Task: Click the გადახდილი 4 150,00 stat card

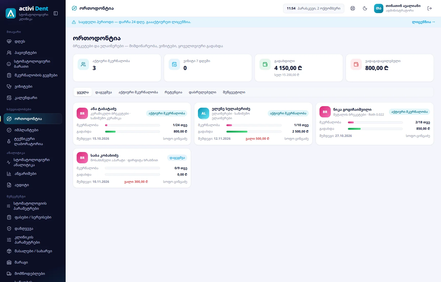Action: 299,68
